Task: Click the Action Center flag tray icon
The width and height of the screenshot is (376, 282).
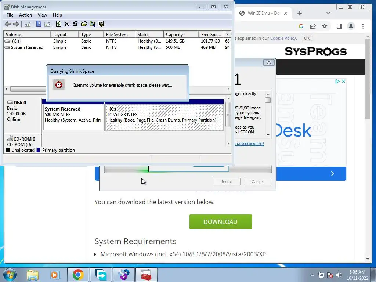Action: coord(330,275)
